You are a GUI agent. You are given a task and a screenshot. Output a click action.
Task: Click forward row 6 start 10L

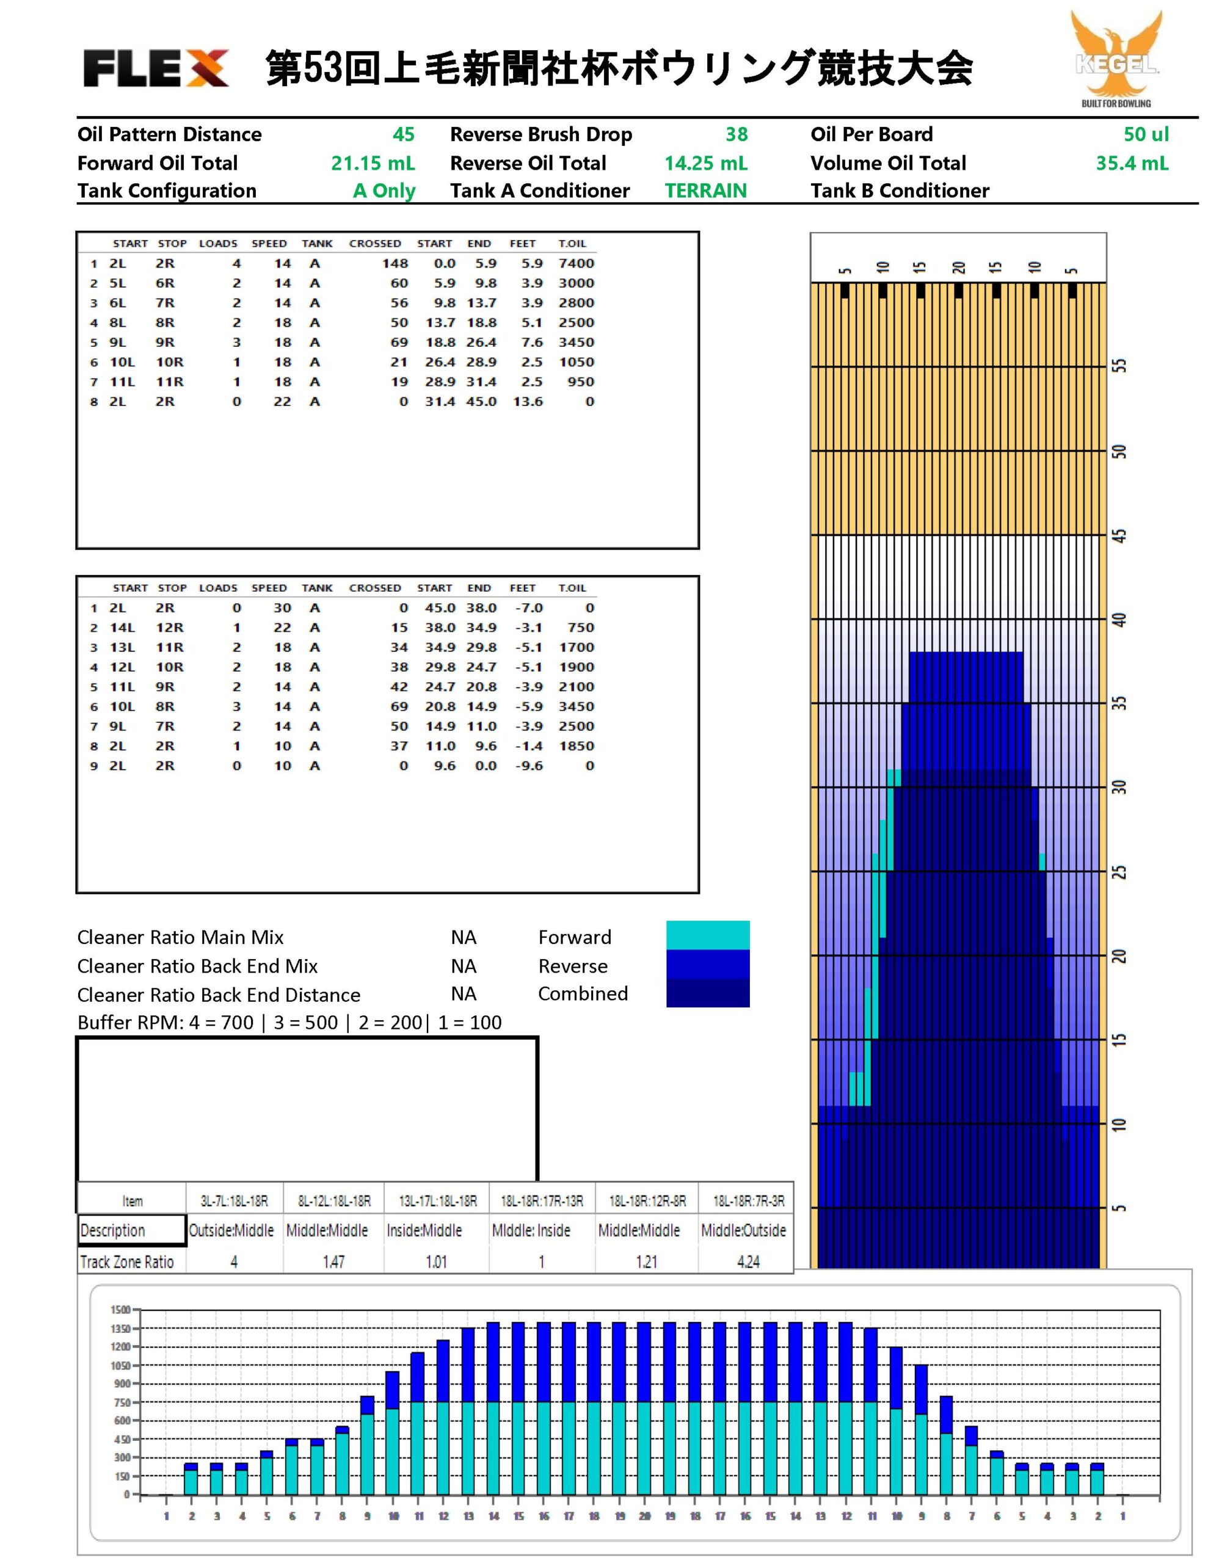point(122,362)
